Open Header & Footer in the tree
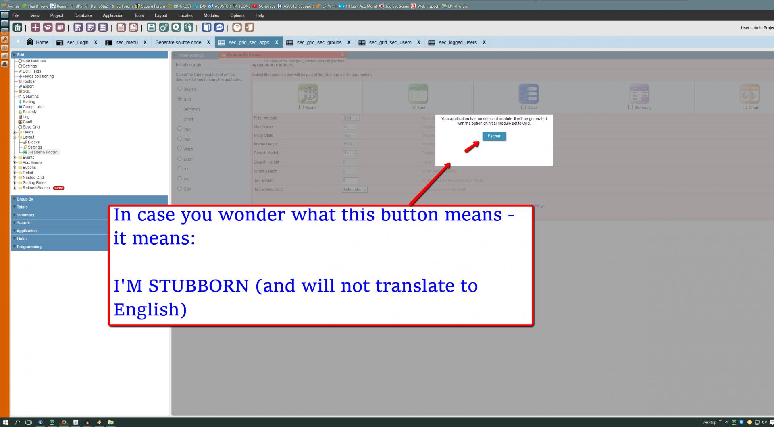The height and width of the screenshot is (427, 774). (x=42, y=152)
